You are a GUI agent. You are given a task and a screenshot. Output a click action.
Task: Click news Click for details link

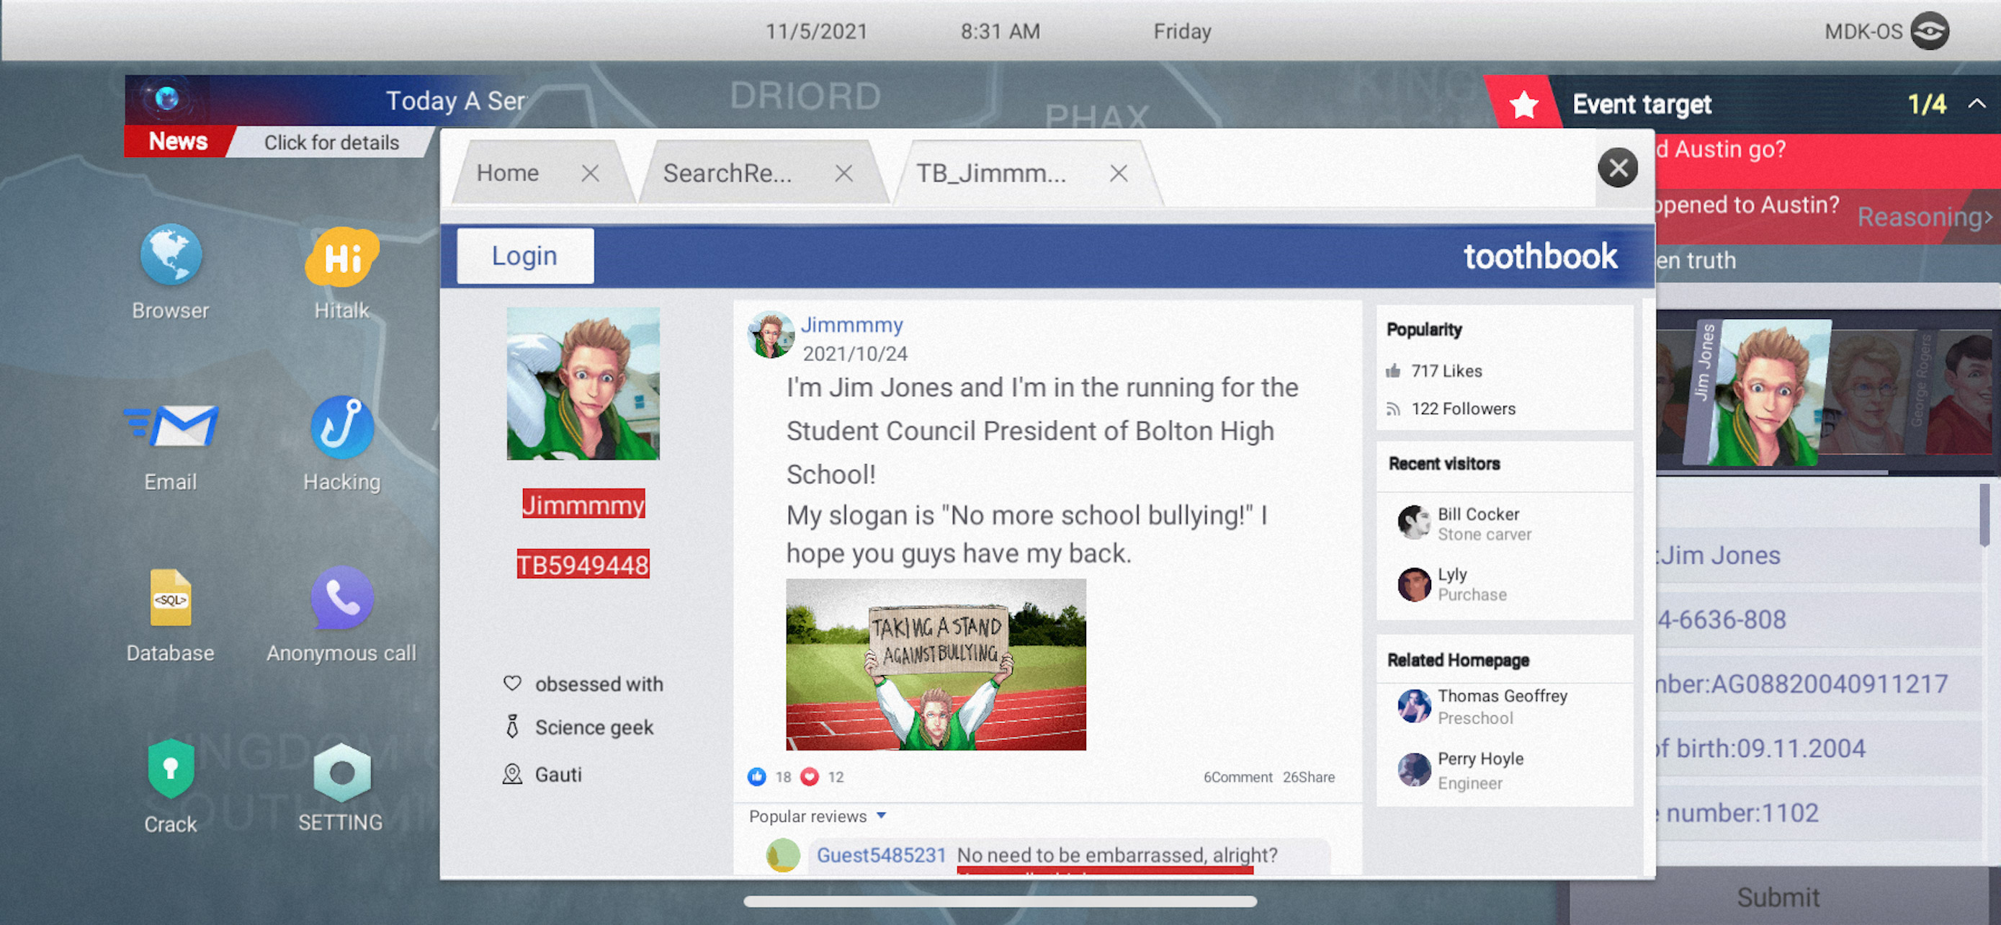point(331,142)
